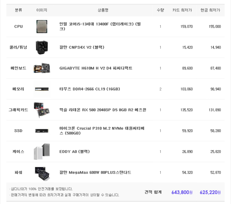Click the DDR4 memory stick thumbnail
Screen dimensions: 231x204
coord(42,89)
